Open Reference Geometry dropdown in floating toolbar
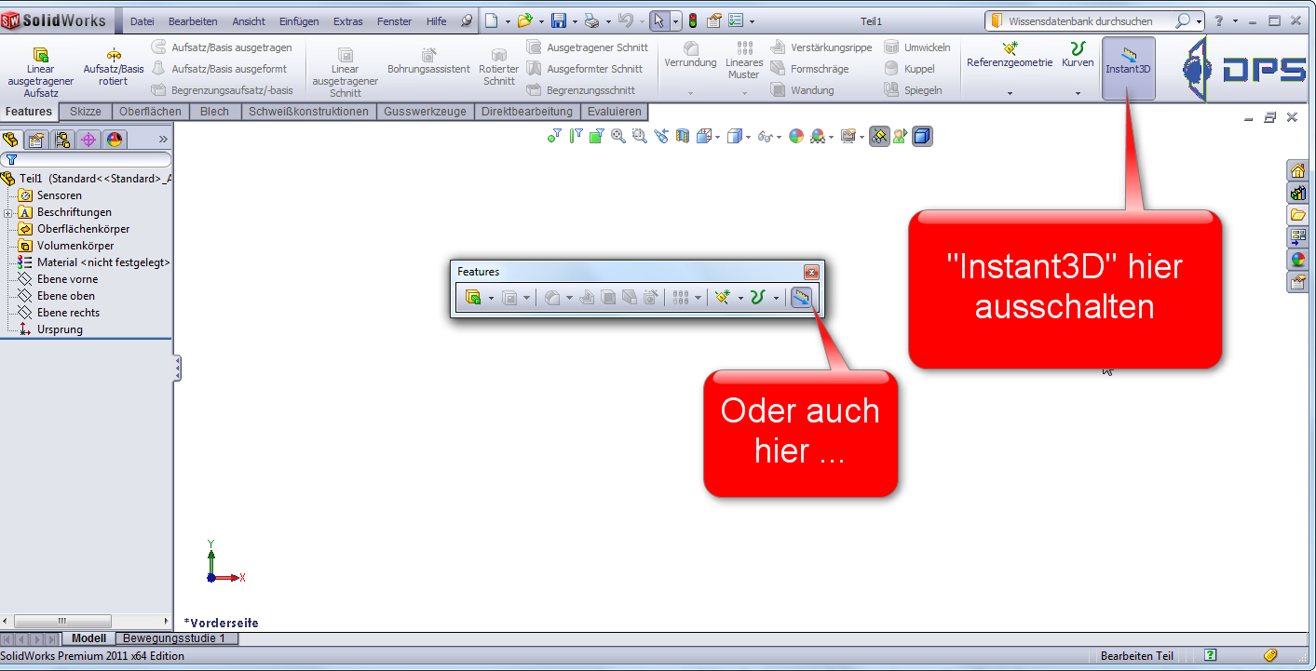Screen dimensions: 1316x671 pos(740,298)
